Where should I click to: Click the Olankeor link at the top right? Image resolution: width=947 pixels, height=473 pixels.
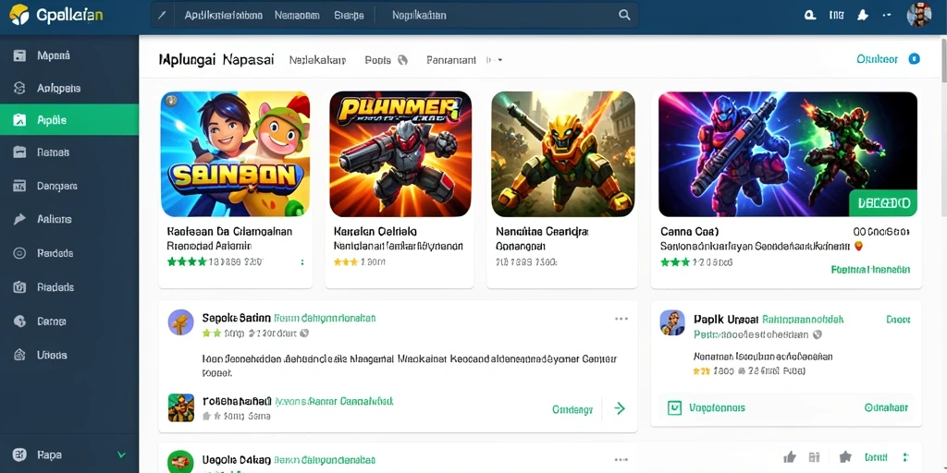(x=877, y=59)
